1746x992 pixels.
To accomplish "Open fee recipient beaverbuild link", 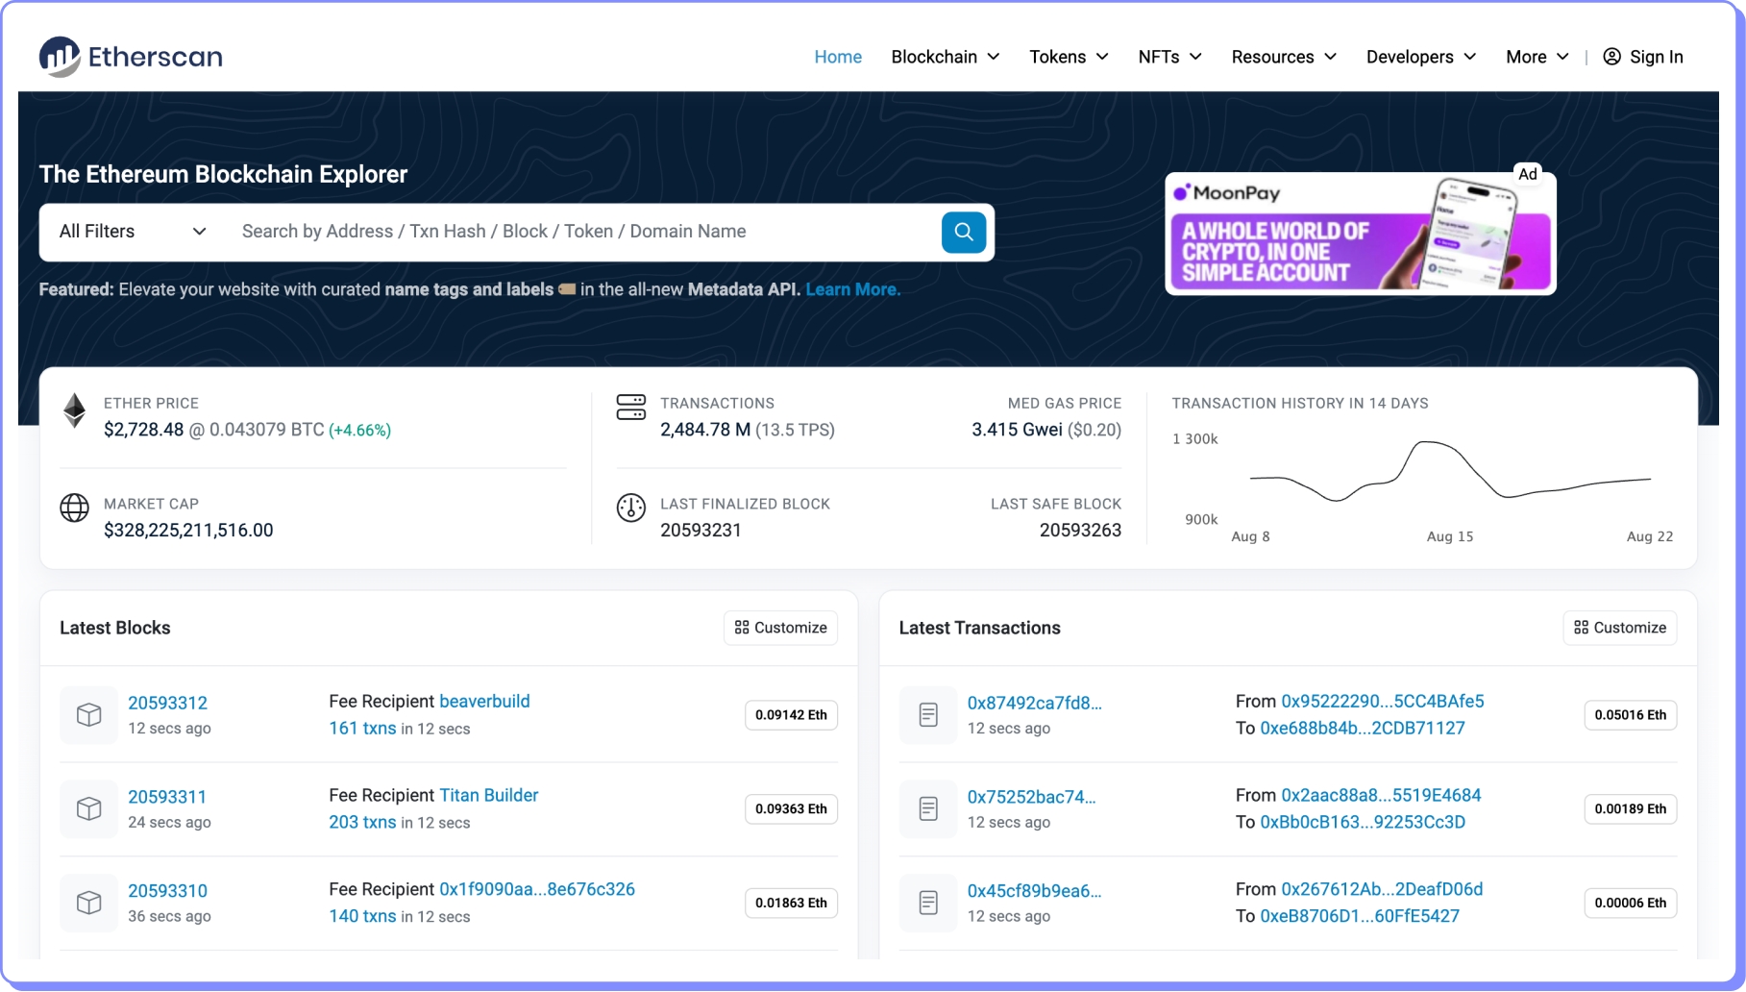I will click(x=484, y=702).
